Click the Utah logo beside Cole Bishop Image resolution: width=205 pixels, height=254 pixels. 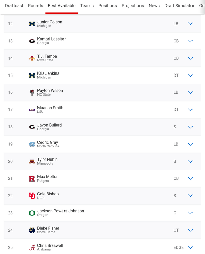click(32, 196)
